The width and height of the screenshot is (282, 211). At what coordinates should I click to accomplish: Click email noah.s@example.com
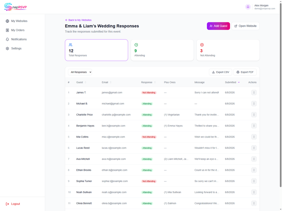point(114,192)
